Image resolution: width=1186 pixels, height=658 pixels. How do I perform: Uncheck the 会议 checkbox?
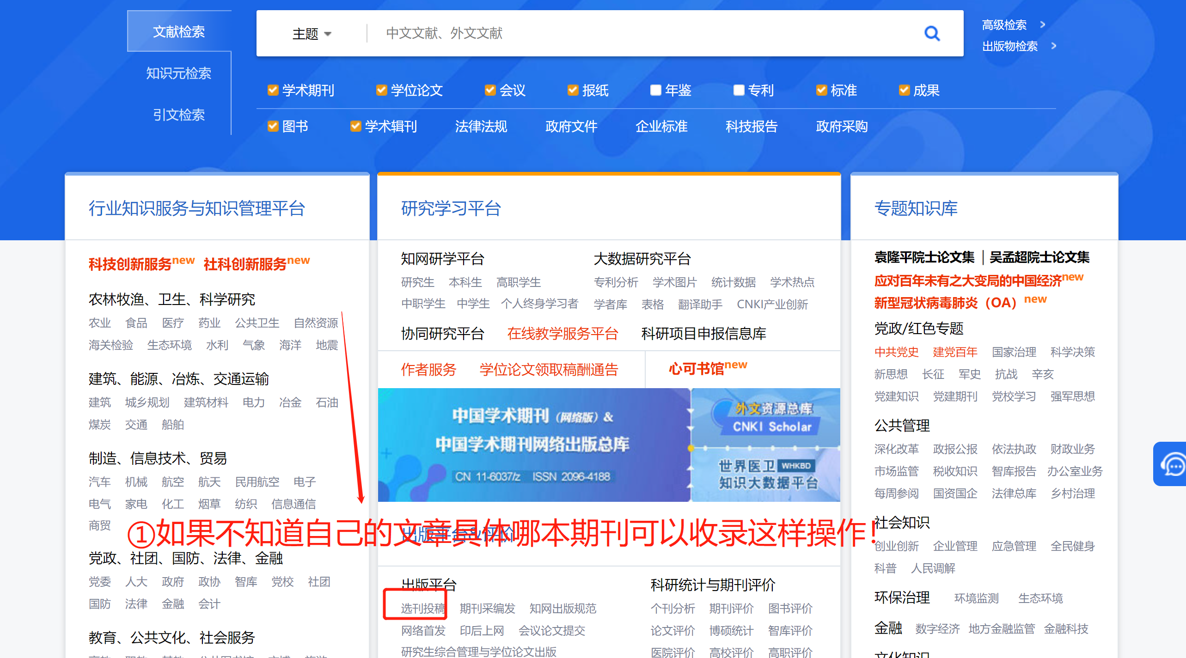coord(490,90)
